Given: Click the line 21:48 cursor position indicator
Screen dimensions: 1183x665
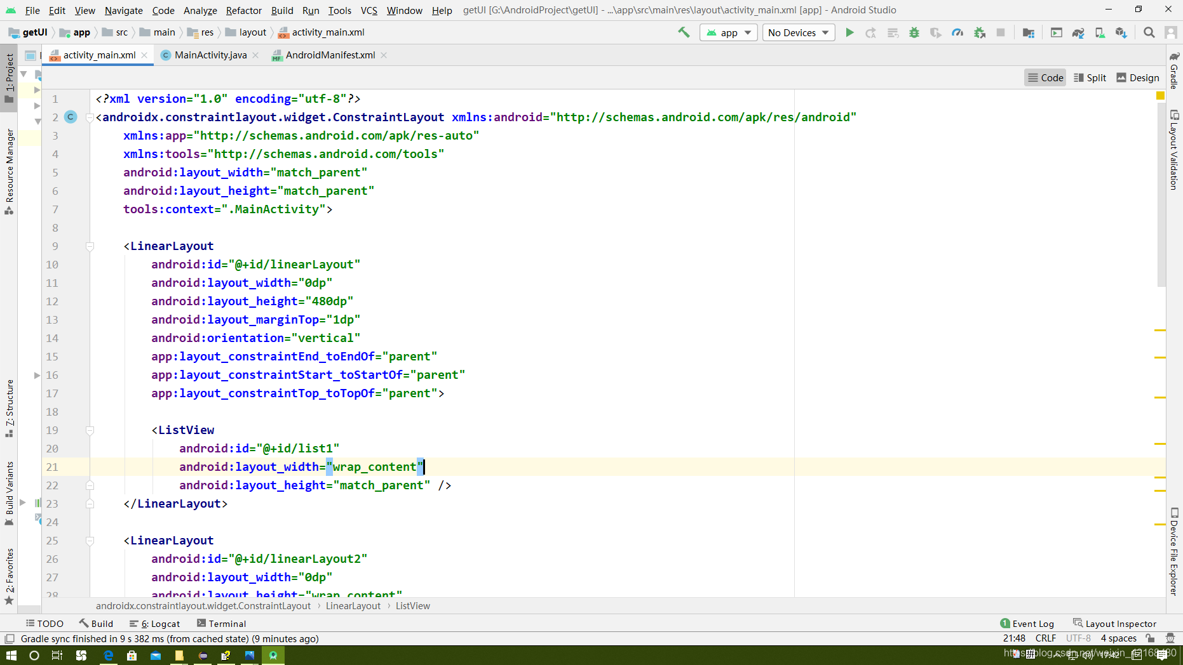Looking at the screenshot, I should [x=1014, y=638].
